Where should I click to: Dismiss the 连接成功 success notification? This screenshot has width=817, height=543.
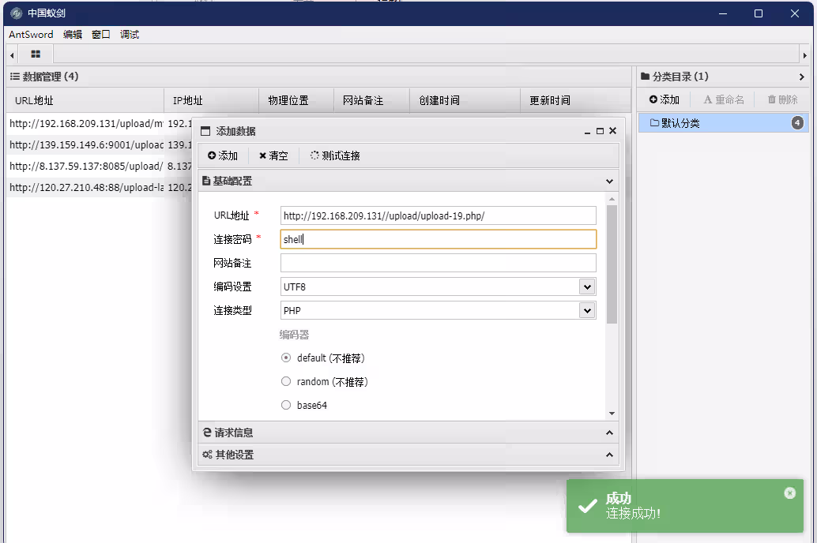click(x=789, y=492)
